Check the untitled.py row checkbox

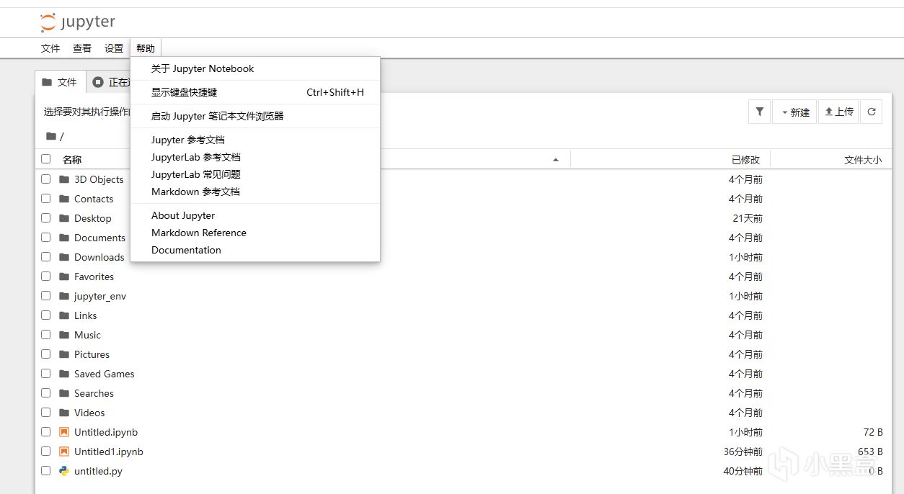coord(46,471)
